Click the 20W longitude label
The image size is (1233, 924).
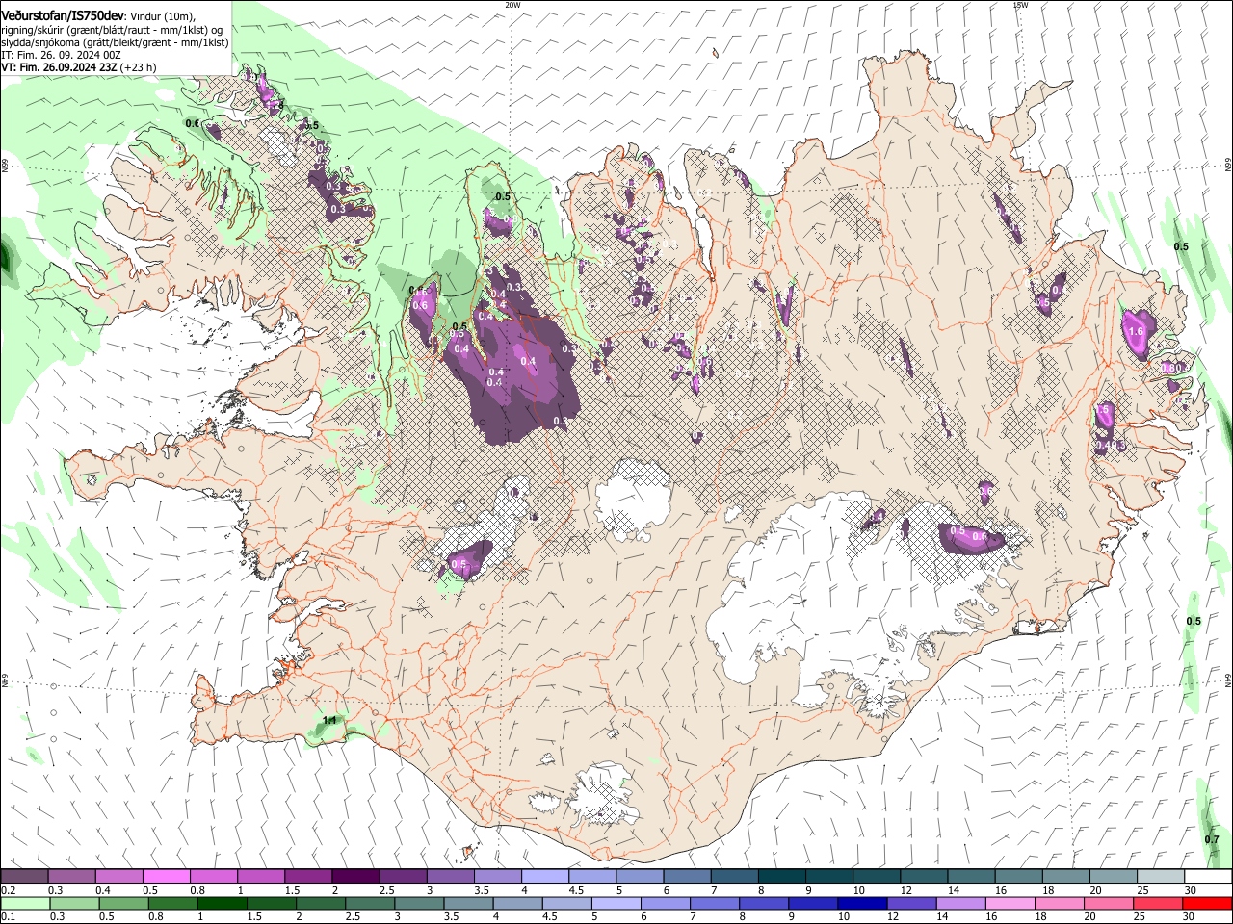tap(512, 5)
